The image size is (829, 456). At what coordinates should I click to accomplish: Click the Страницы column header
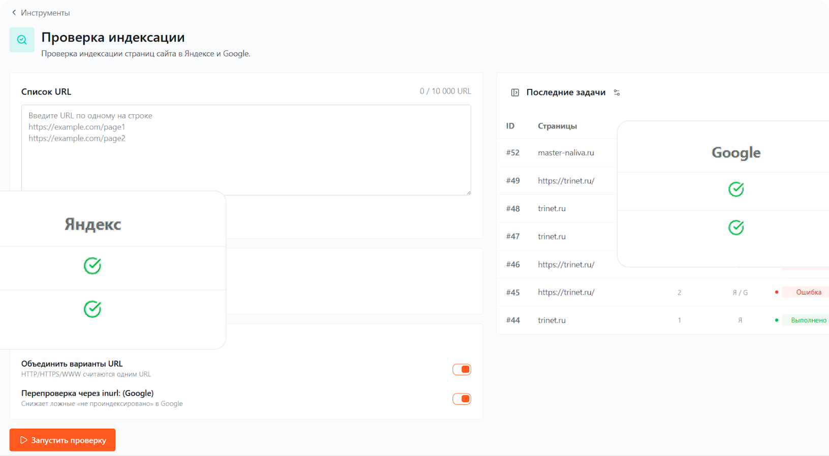(557, 126)
